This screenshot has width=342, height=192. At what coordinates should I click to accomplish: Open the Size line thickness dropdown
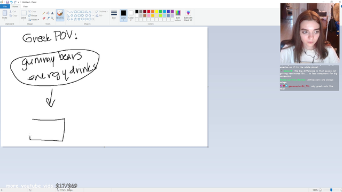[x=114, y=15]
